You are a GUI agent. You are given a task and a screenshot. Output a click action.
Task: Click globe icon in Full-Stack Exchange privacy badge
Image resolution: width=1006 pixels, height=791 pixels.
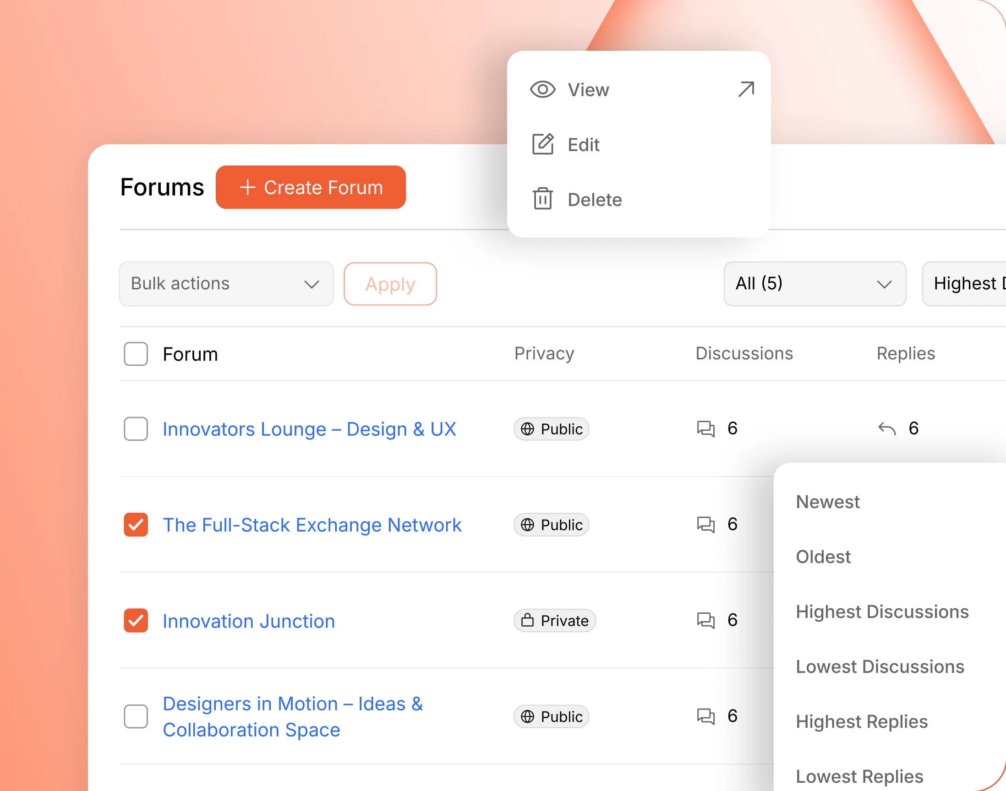coord(527,525)
